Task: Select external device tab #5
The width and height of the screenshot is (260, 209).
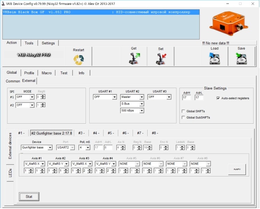Action: (x=111, y=133)
